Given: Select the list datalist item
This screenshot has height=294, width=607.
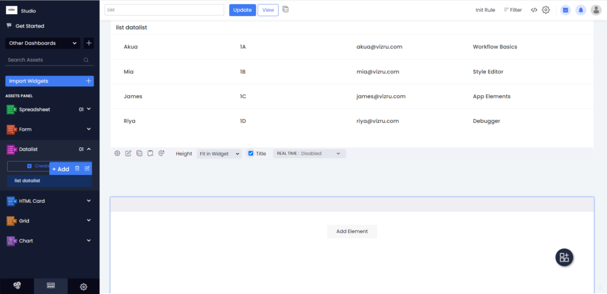Looking at the screenshot, I should [50, 180].
